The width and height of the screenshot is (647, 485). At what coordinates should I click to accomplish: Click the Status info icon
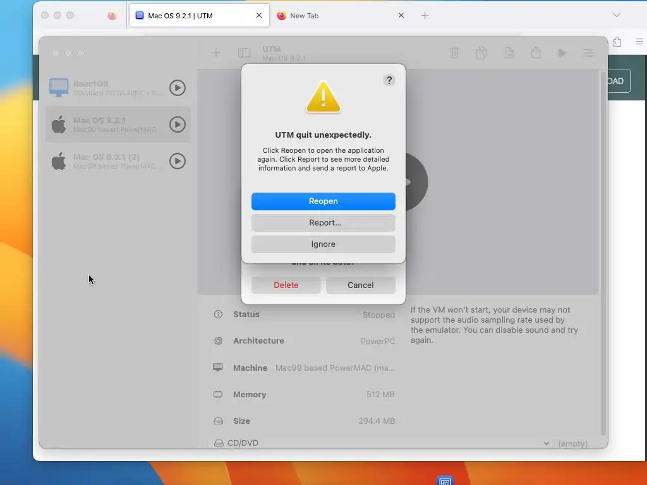coord(218,314)
